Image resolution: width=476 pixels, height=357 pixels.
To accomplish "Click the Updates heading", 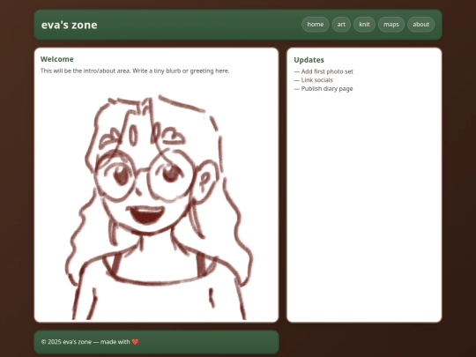I will 309,60.
